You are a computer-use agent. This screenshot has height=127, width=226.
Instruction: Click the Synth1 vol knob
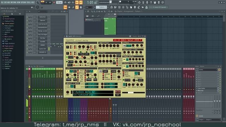[67, 92]
